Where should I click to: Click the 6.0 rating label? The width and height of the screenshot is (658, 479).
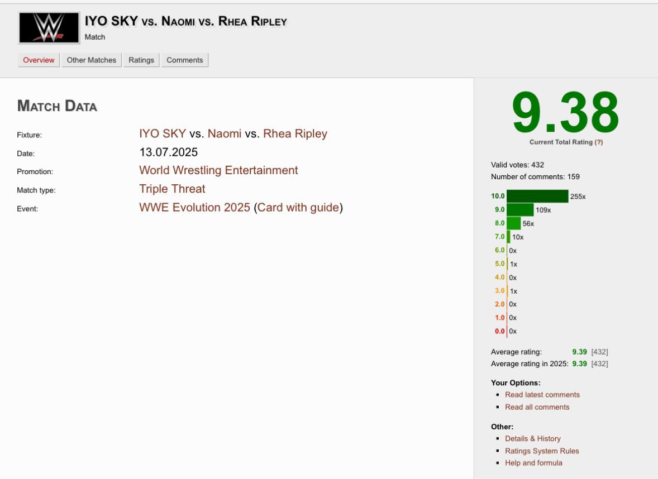coord(500,250)
